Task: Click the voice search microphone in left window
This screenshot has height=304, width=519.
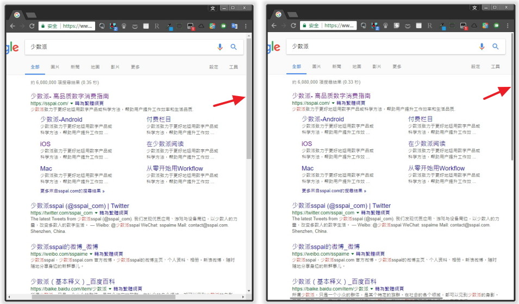Action: click(x=220, y=47)
